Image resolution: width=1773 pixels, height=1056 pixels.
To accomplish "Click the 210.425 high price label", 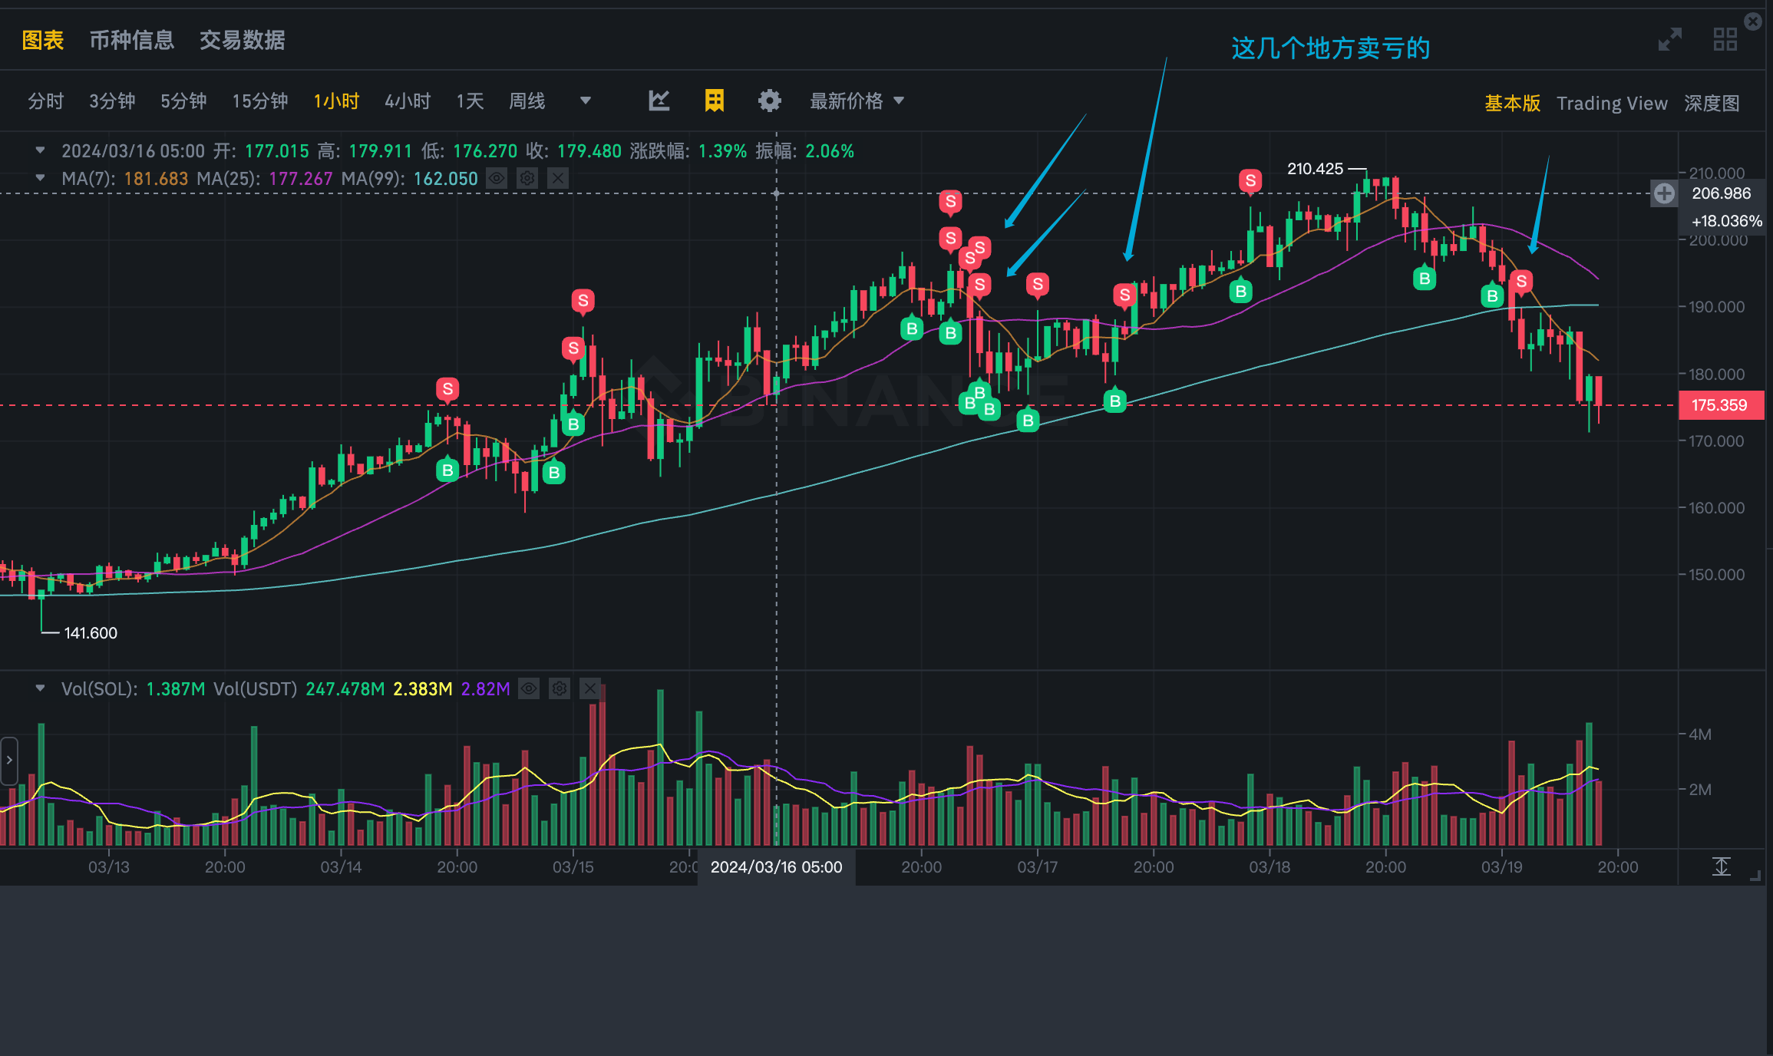I will pos(1316,169).
